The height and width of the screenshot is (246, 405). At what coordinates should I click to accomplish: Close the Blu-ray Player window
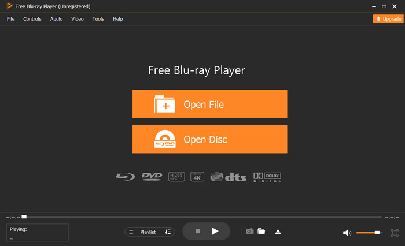coord(395,6)
